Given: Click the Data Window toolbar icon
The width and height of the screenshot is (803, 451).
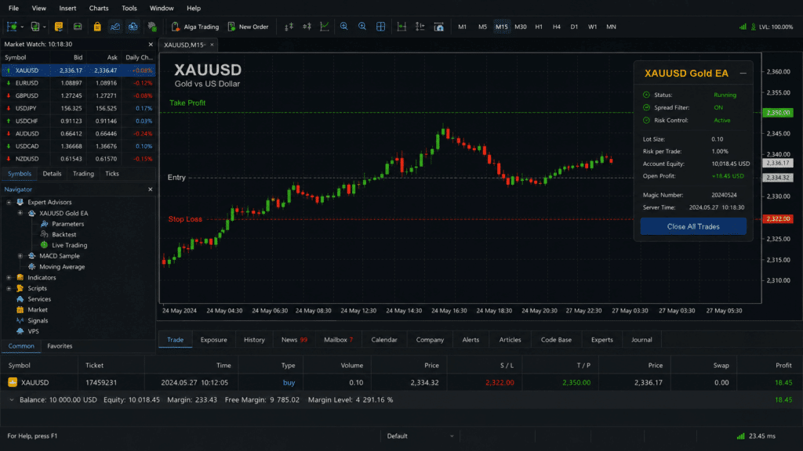Looking at the screenshot, I should 78,27.
